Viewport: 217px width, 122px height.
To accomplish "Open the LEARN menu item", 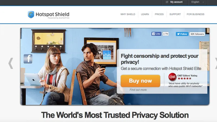I will (x=145, y=14).
